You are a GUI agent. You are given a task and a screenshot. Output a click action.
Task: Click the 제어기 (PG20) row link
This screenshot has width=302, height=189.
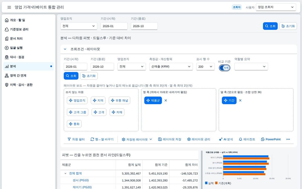(x=82, y=187)
